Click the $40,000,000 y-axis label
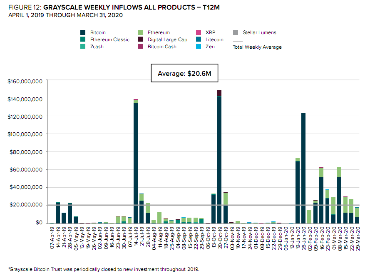The image size is (375, 278). click(26, 187)
